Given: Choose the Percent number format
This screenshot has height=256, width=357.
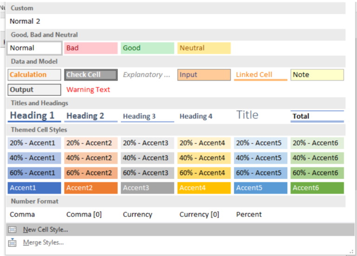Looking at the screenshot, I should click(249, 215).
